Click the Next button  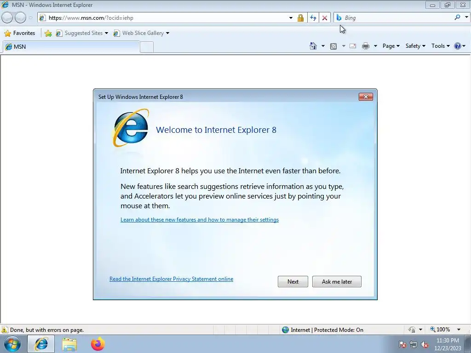[293, 282]
